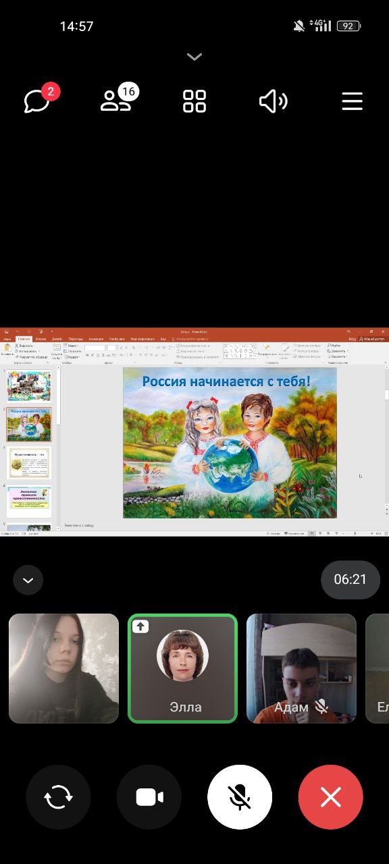Open the chat with 2 unread messages
389x864 pixels.
pos(41,101)
